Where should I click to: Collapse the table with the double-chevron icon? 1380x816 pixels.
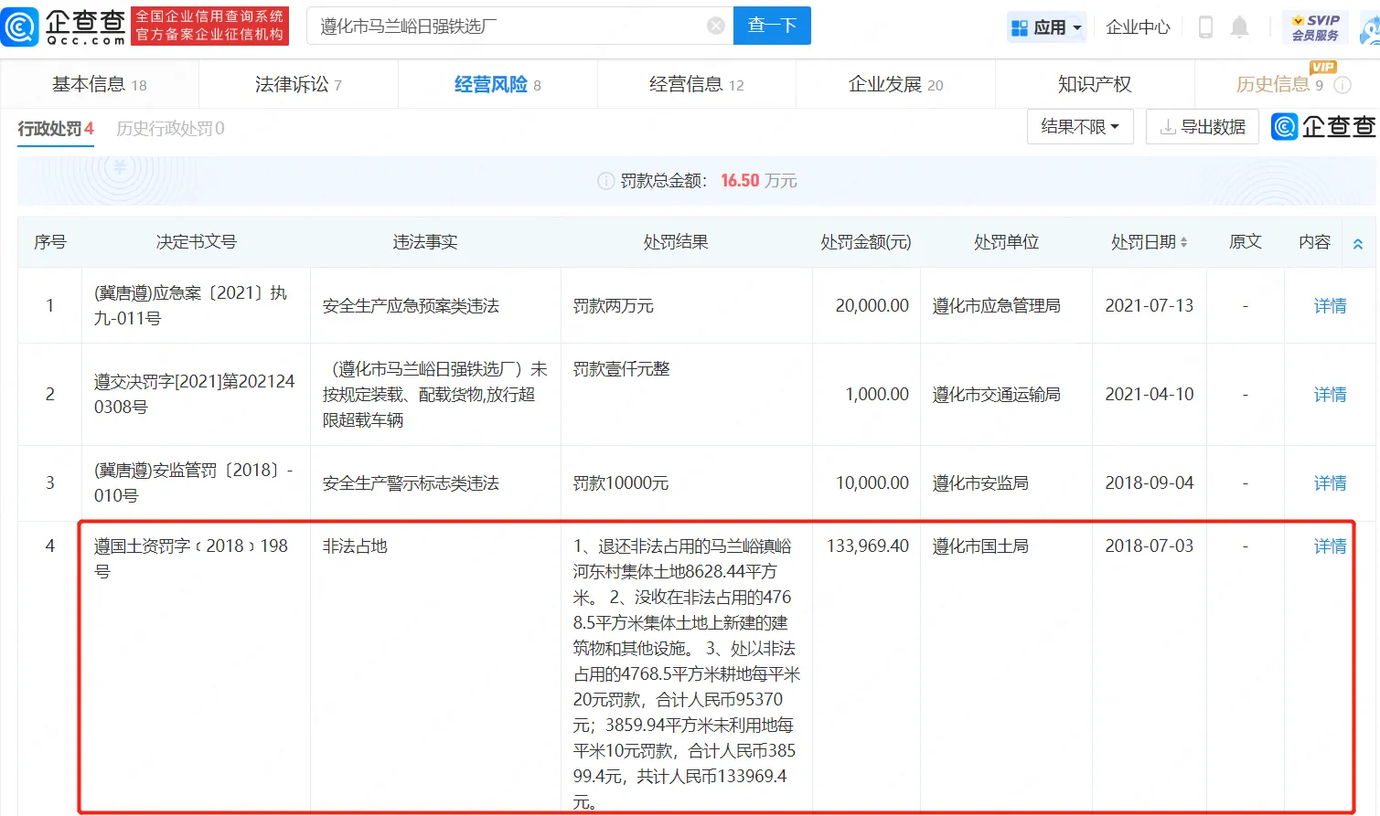(1358, 243)
